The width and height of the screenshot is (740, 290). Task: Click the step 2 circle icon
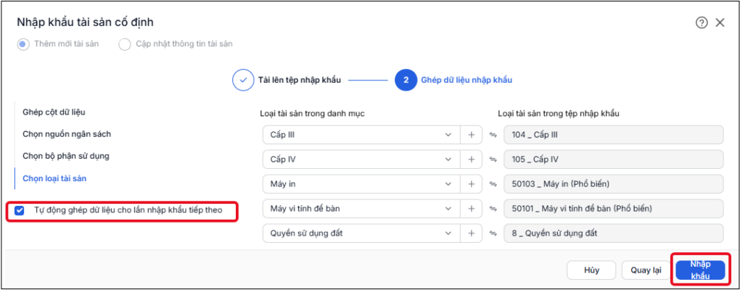point(406,80)
